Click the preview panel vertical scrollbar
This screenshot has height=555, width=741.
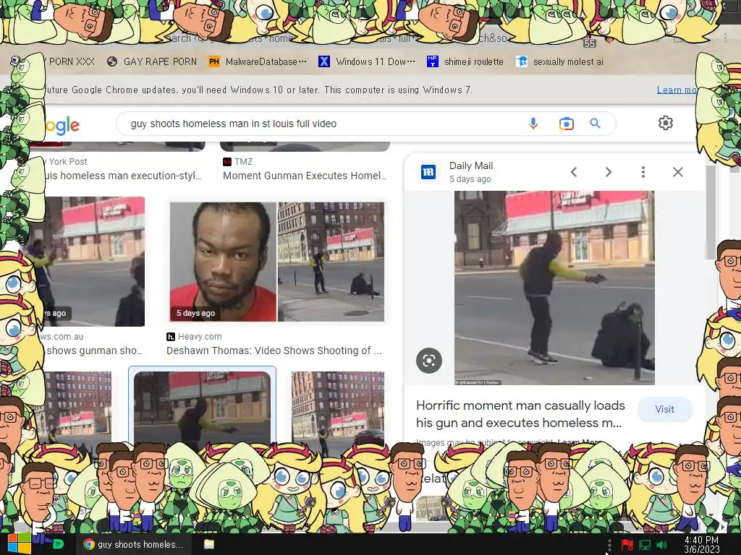(x=711, y=212)
